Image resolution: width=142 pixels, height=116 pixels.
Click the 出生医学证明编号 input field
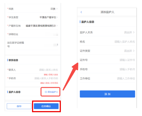pos(33,44)
